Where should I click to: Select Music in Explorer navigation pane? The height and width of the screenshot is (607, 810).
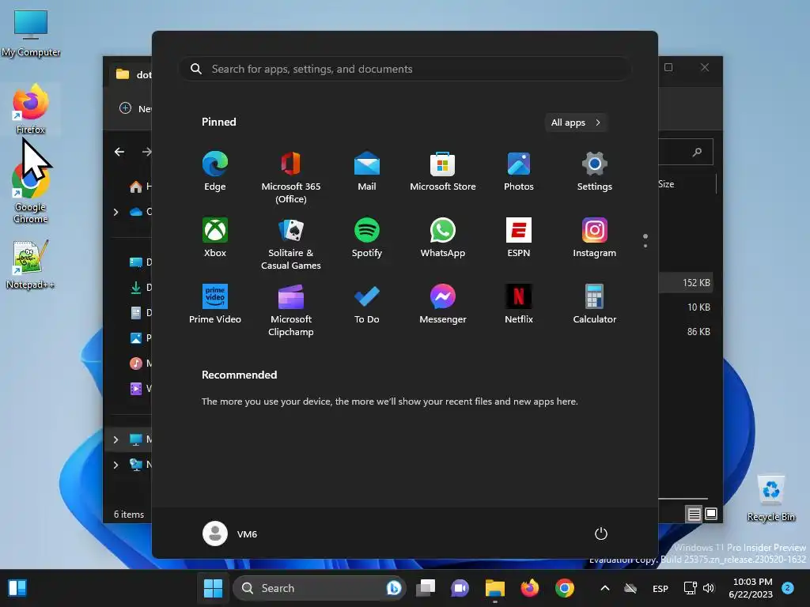(139, 364)
